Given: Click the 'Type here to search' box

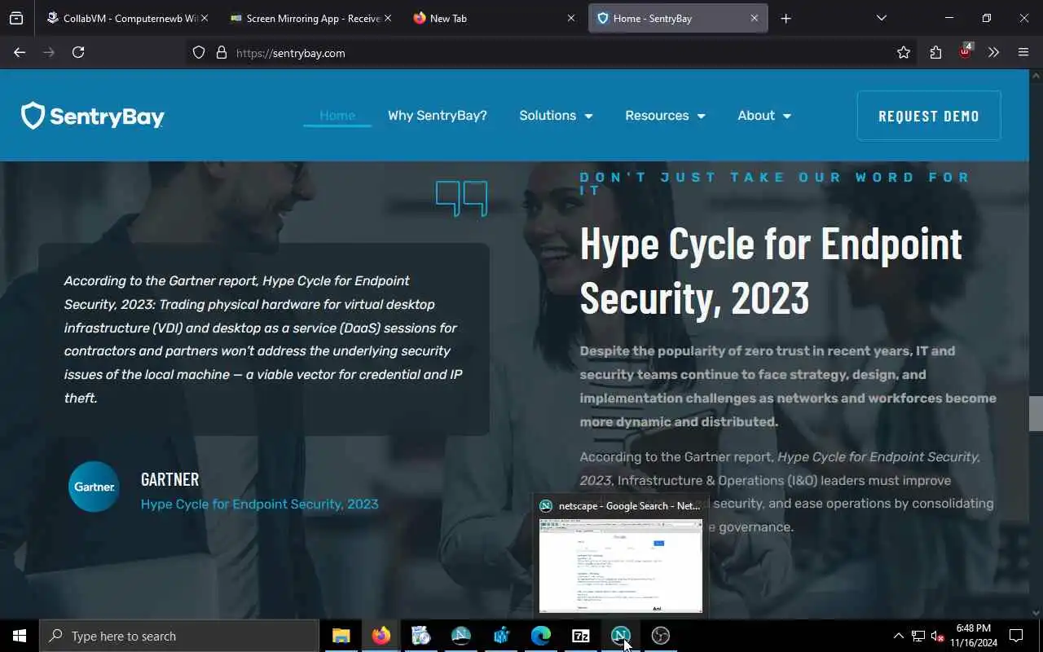Looking at the screenshot, I should click(179, 636).
